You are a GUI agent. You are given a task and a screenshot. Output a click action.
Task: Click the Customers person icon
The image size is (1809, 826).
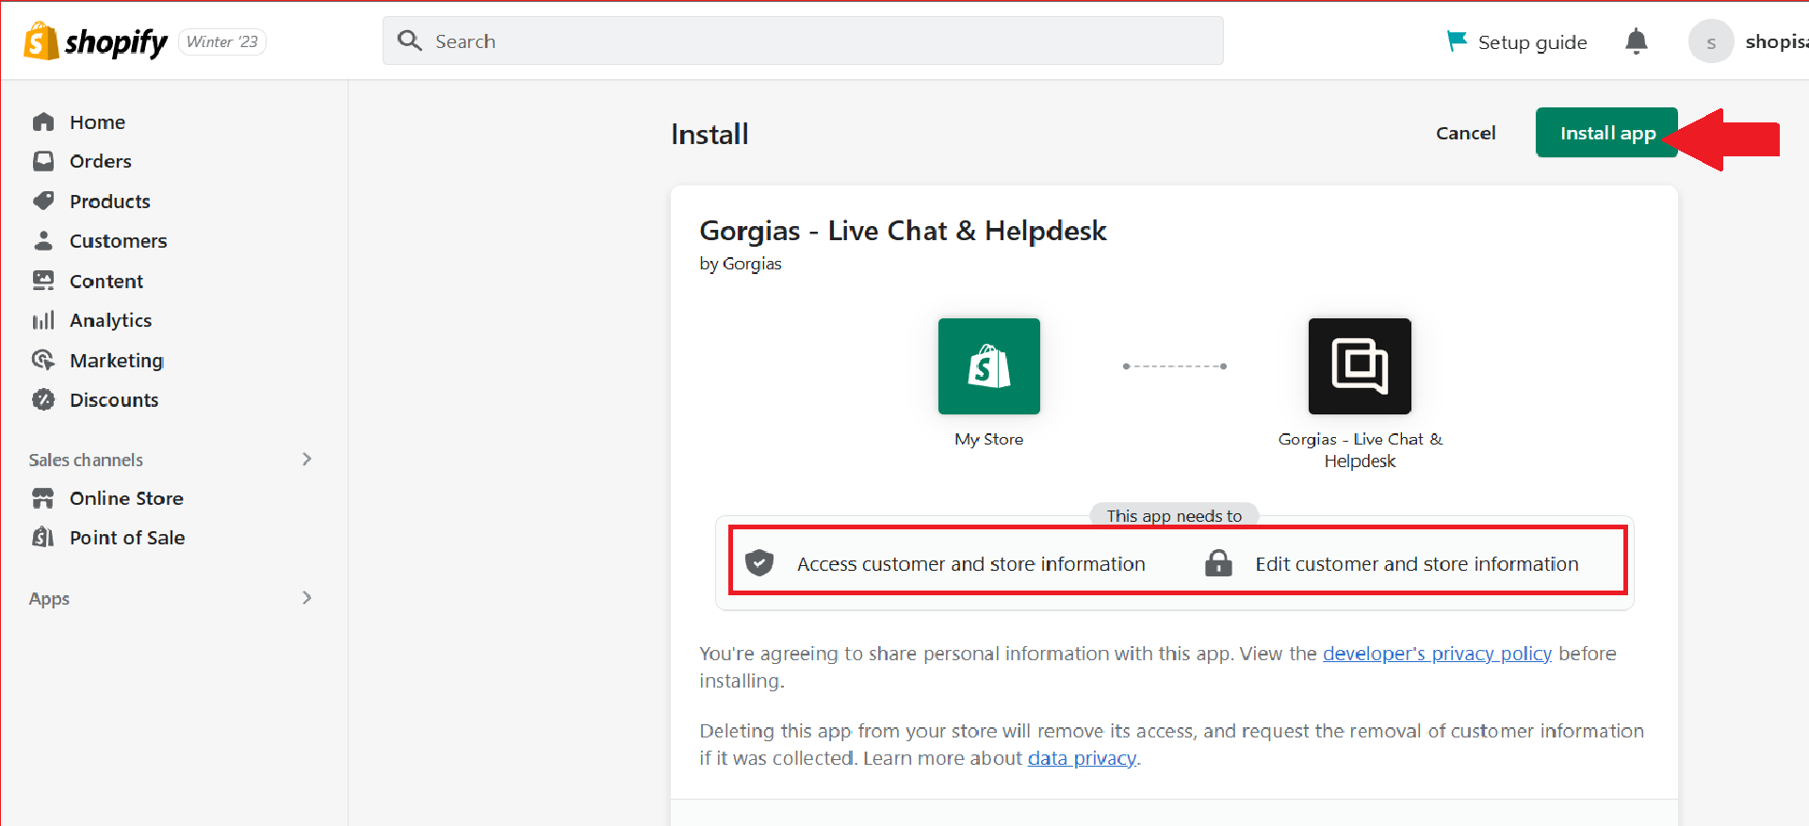pos(43,240)
